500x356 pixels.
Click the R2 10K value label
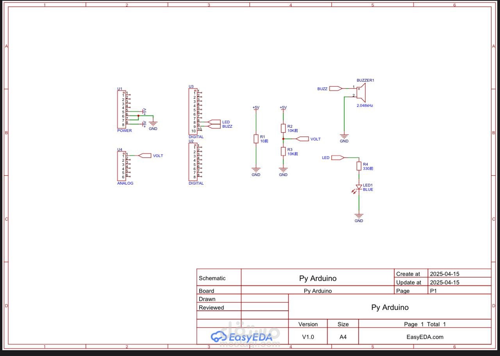[293, 131]
